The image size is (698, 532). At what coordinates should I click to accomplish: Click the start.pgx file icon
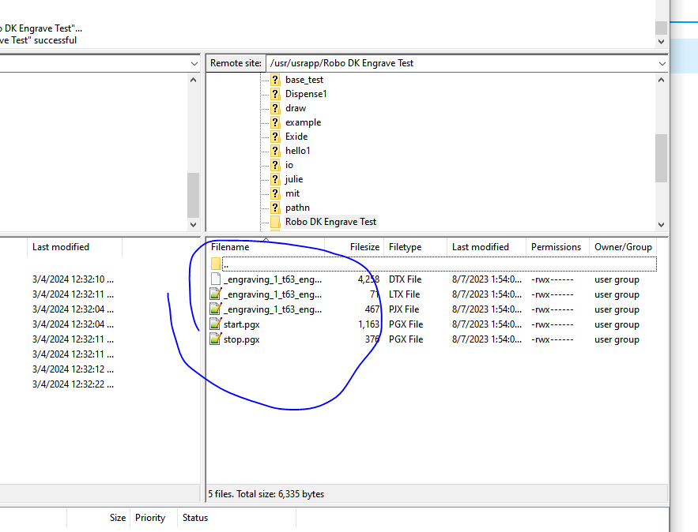tap(216, 324)
